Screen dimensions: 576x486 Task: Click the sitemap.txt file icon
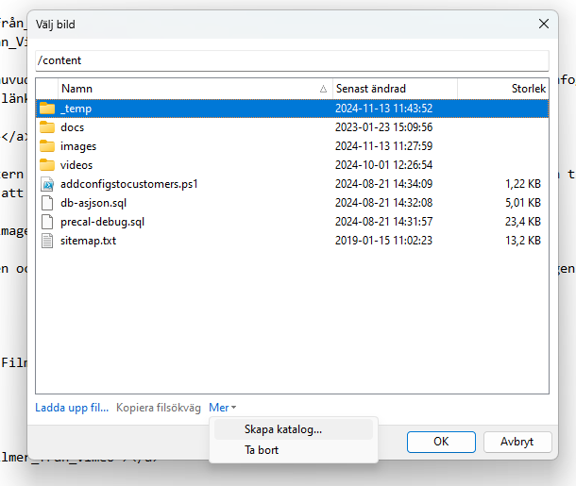click(x=47, y=241)
